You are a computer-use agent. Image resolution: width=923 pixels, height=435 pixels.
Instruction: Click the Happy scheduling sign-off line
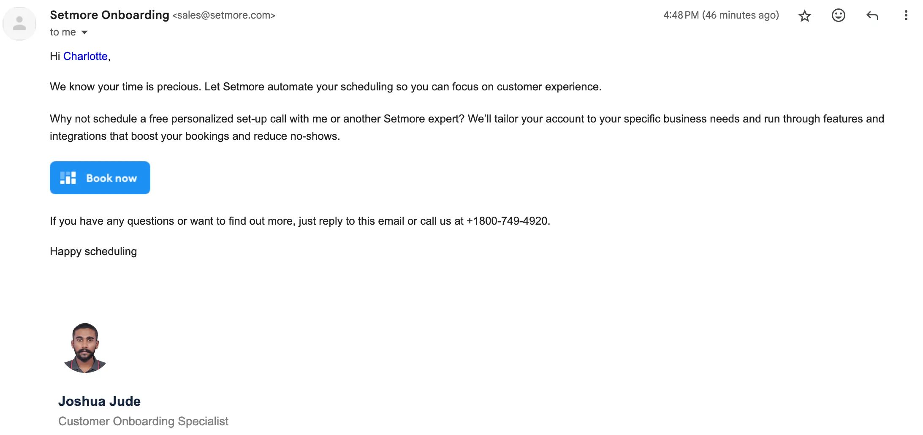click(x=93, y=251)
